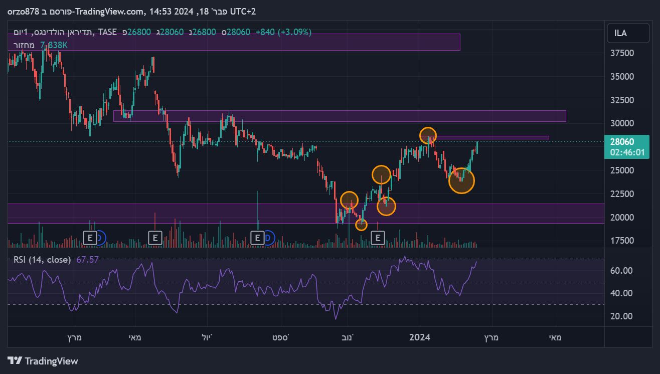Click the 32500 price axis label
Viewport: 660px width, 374px height.
pyautogui.click(x=621, y=100)
